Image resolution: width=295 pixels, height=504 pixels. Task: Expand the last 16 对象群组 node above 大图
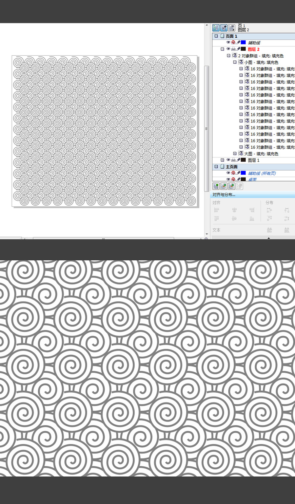[x=241, y=147]
